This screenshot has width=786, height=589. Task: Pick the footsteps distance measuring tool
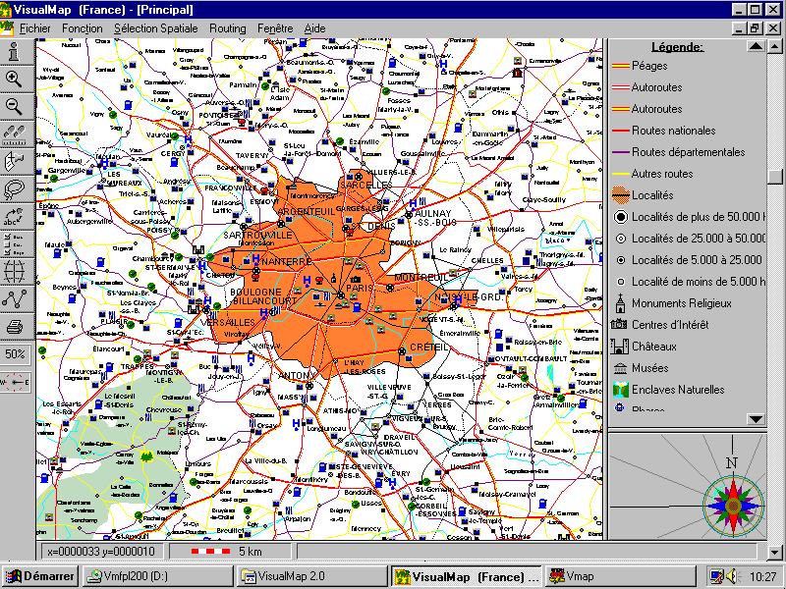coord(15,134)
